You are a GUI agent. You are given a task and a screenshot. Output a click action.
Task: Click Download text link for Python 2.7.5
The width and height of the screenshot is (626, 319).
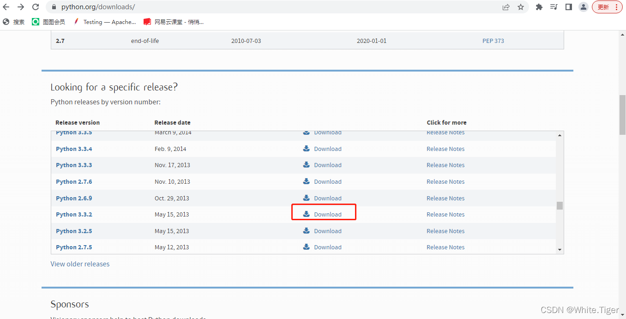[x=328, y=247]
